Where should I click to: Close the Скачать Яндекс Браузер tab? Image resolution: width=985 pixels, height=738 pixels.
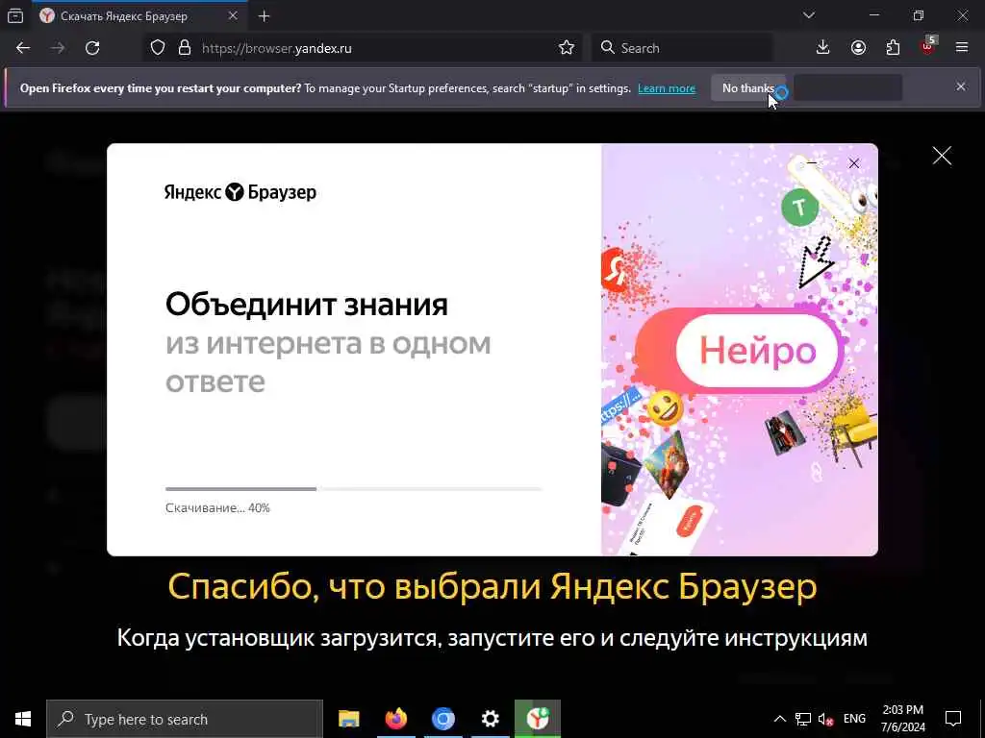pyautogui.click(x=233, y=15)
